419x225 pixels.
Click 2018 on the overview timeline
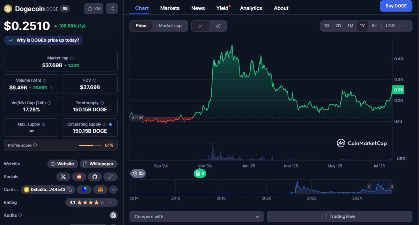pyautogui.click(x=221, y=198)
